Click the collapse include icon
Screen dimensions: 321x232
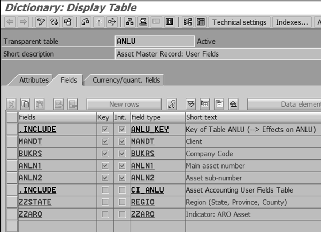[219, 104]
